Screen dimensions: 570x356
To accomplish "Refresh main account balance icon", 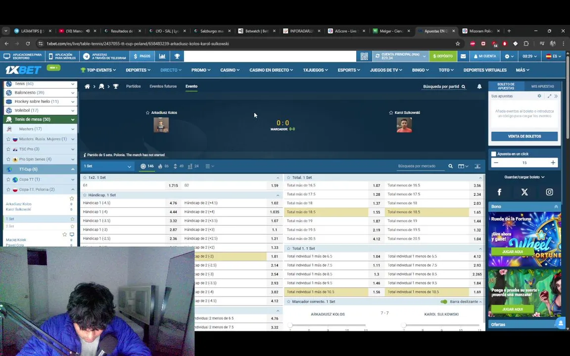I will coord(378,56).
